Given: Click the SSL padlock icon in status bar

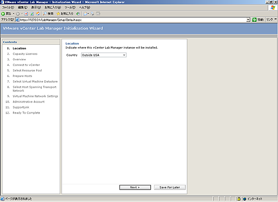Looking at the screenshot, I should 239,199.
